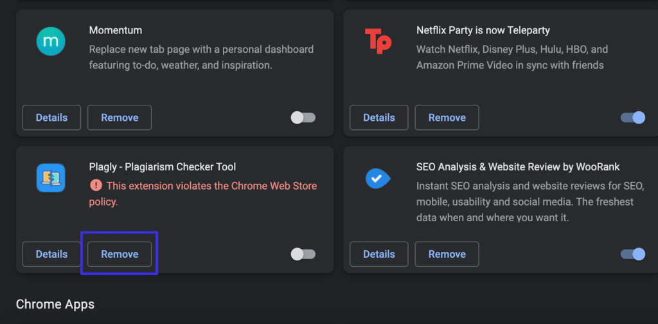658x324 pixels.
Task: Remove the Plagly Plagiarism Checker extension
Action: coord(120,254)
